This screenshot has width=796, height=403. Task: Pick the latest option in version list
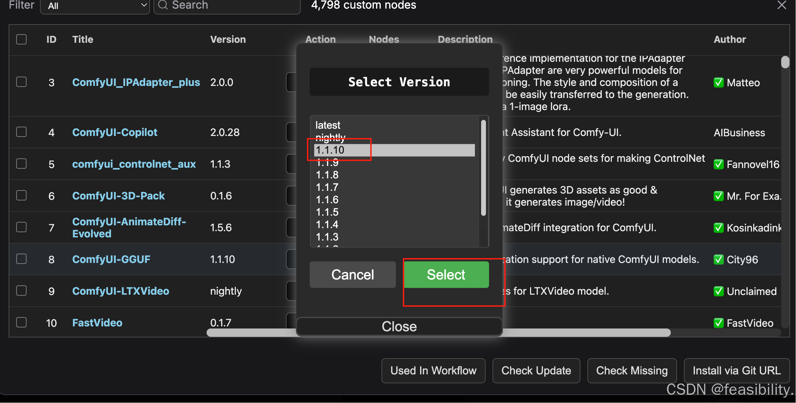[x=328, y=125]
